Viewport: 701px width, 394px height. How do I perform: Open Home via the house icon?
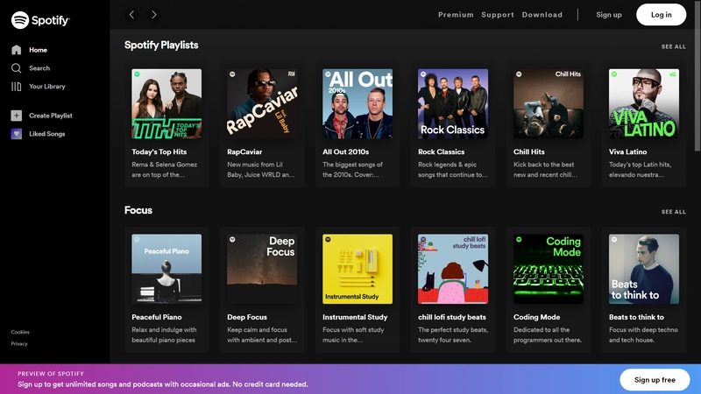17,50
